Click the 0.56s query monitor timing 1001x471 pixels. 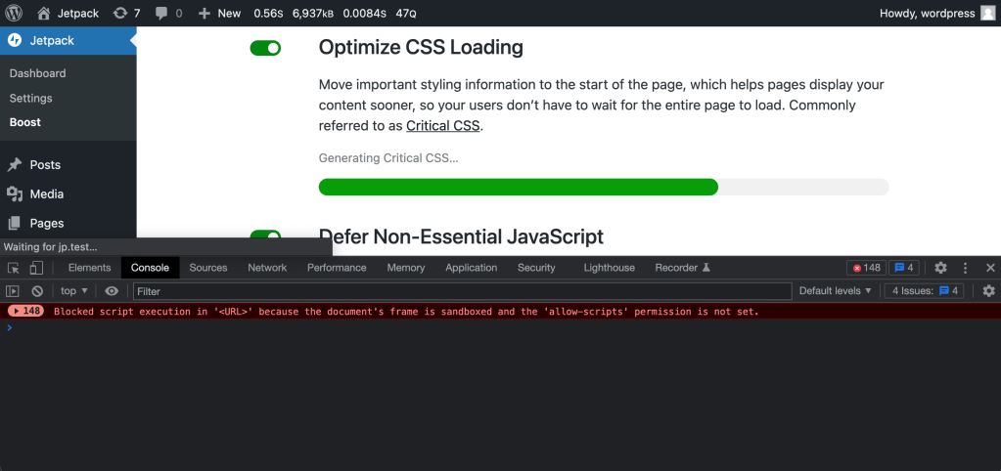[x=268, y=13]
